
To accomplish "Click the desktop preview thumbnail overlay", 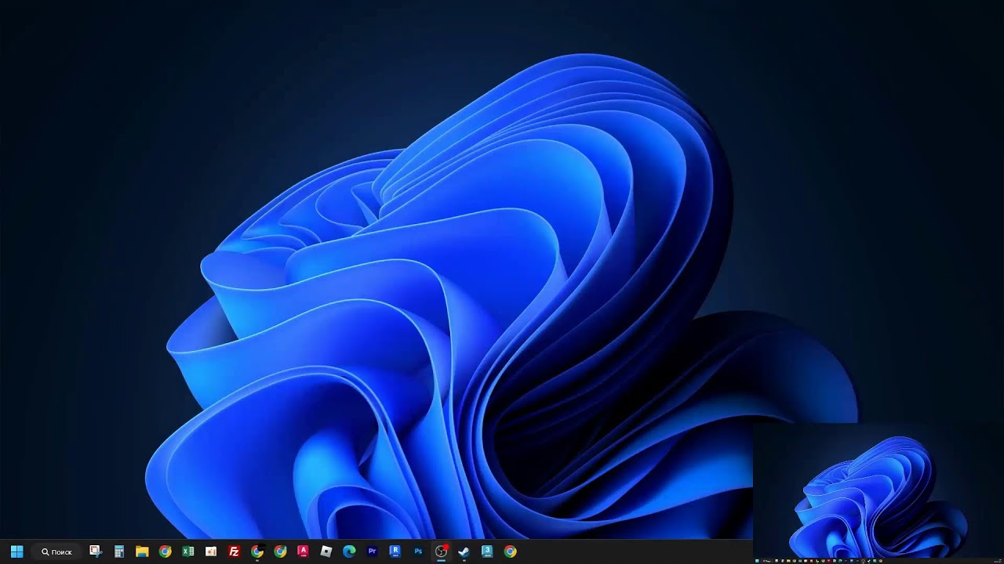I will coord(878,493).
